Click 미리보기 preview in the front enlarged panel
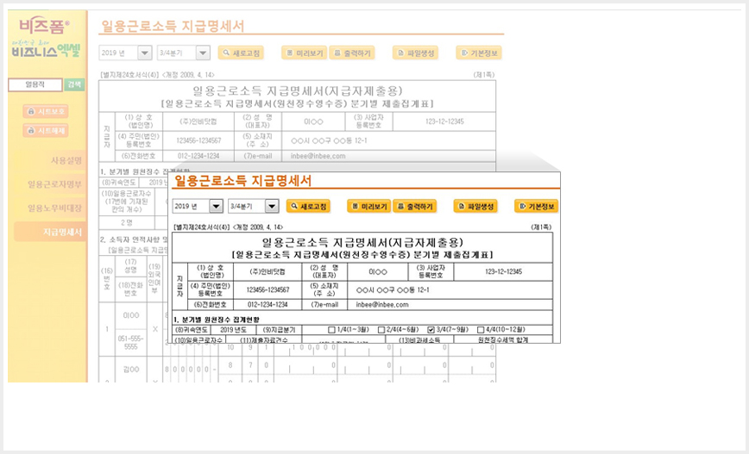The image size is (749, 454). click(x=369, y=206)
